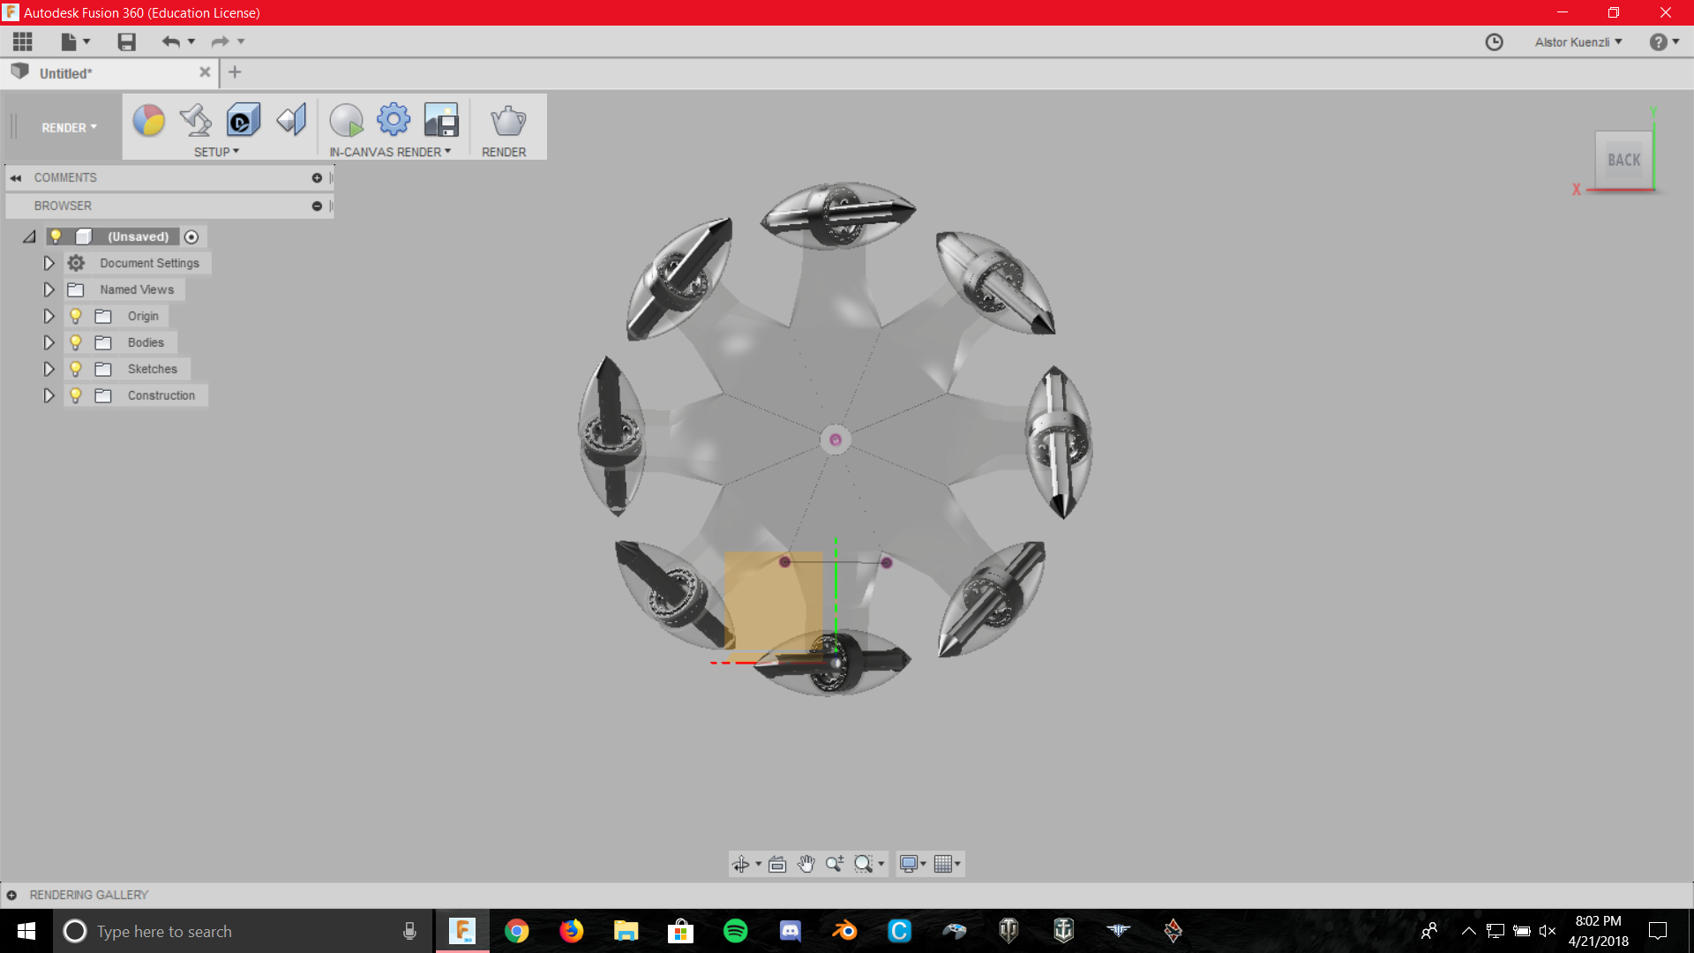This screenshot has height=953, width=1694.
Task: Open the data panel grid icon
Action: (23, 41)
